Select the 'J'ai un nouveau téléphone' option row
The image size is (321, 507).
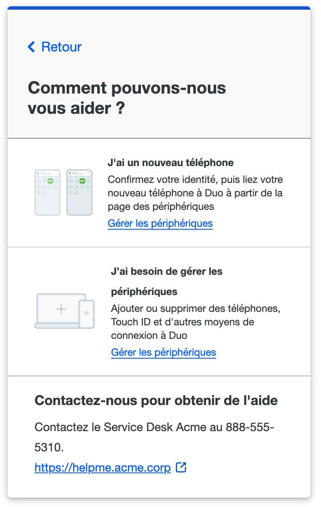pos(160,192)
